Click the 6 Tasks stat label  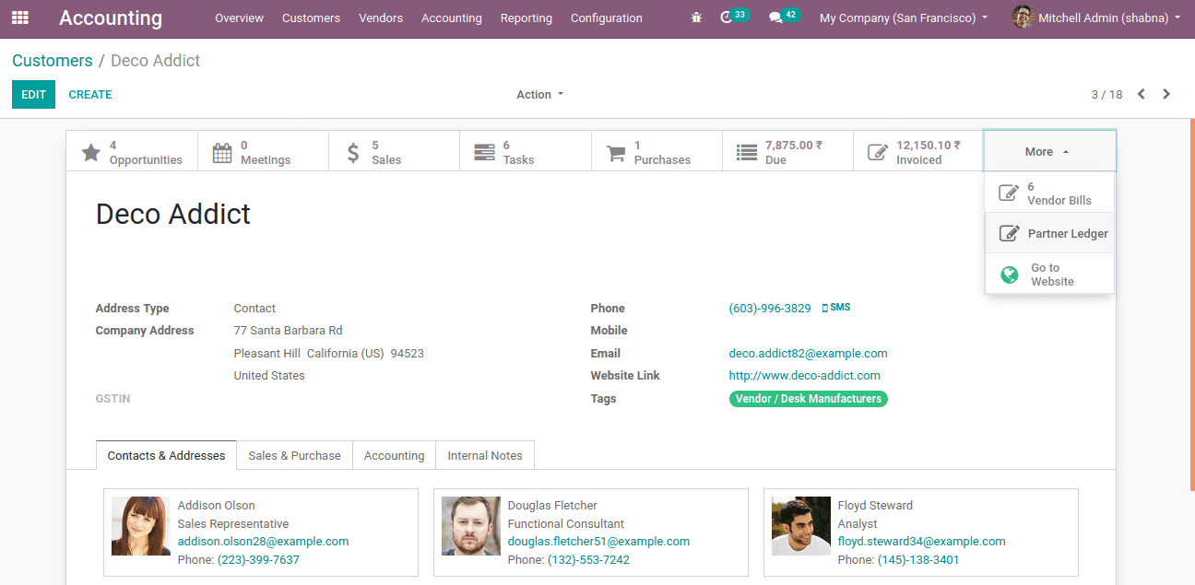519,153
